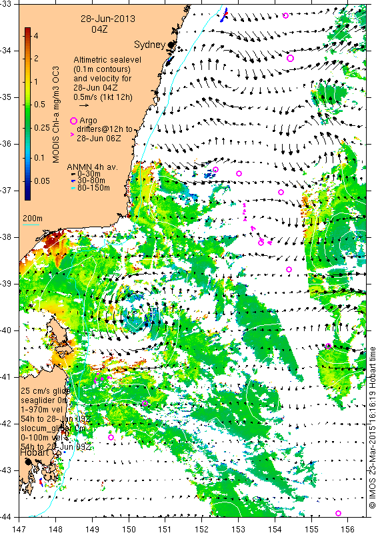Click the '0.5m/s (1kt 12h)' velocity scale text
The width and height of the screenshot is (380, 533).
103,97
